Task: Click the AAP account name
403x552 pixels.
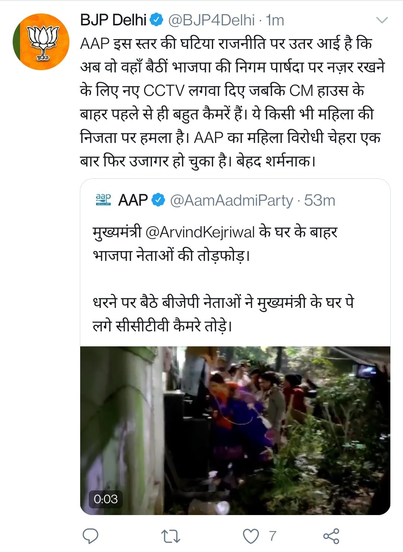Action: 133,200
